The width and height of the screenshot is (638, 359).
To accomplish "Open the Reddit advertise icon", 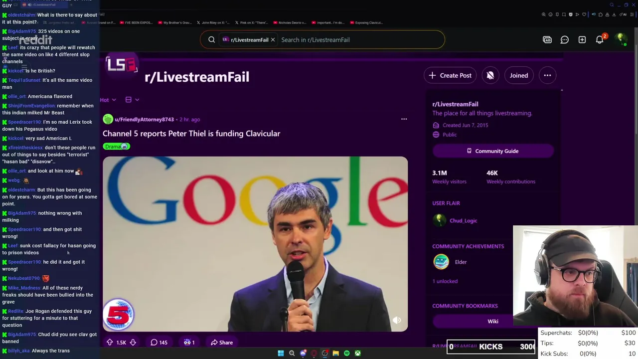I will [547, 39].
